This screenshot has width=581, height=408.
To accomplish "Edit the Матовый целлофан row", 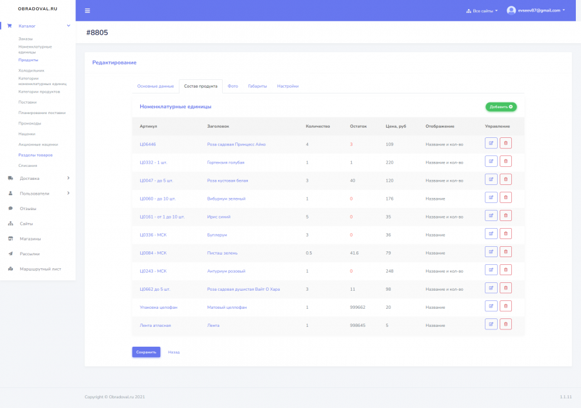I will 491,306.
